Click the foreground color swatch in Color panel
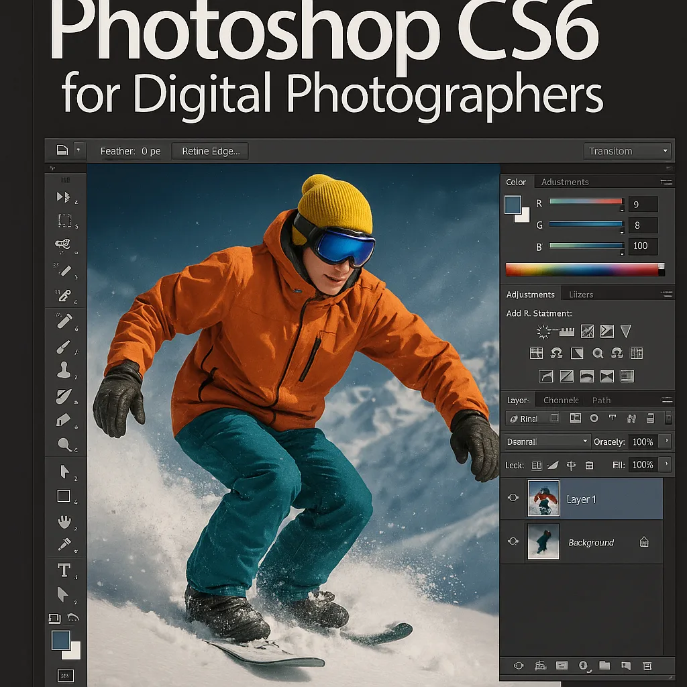Image resolution: width=687 pixels, height=687 pixels. pyautogui.click(x=513, y=205)
